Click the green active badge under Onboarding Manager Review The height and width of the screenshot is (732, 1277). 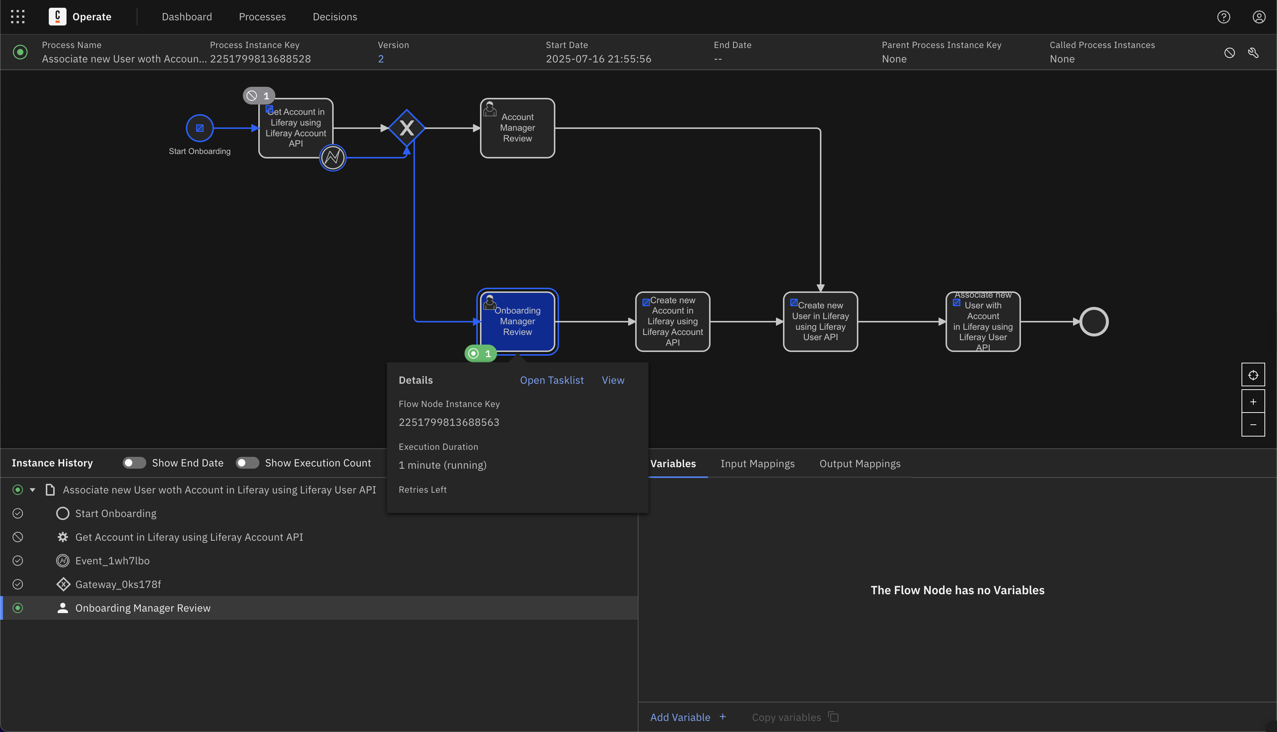481,353
